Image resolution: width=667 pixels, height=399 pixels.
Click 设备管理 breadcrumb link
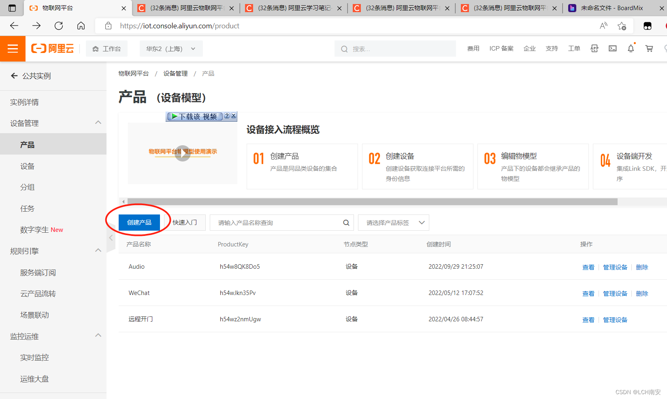[x=175, y=73]
